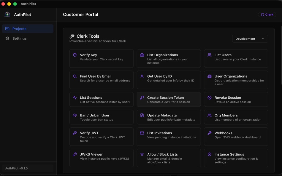Image resolution: width=282 pixels, height=176 pixels.
Task: Click the Find User by Email magnifier icon
Action: [x=75, y=76]
